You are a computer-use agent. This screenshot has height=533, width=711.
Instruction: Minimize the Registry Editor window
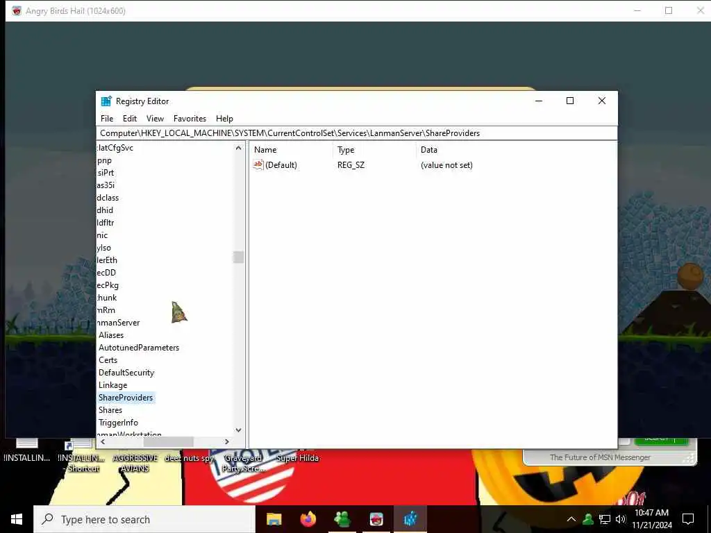tap(539, 101)
